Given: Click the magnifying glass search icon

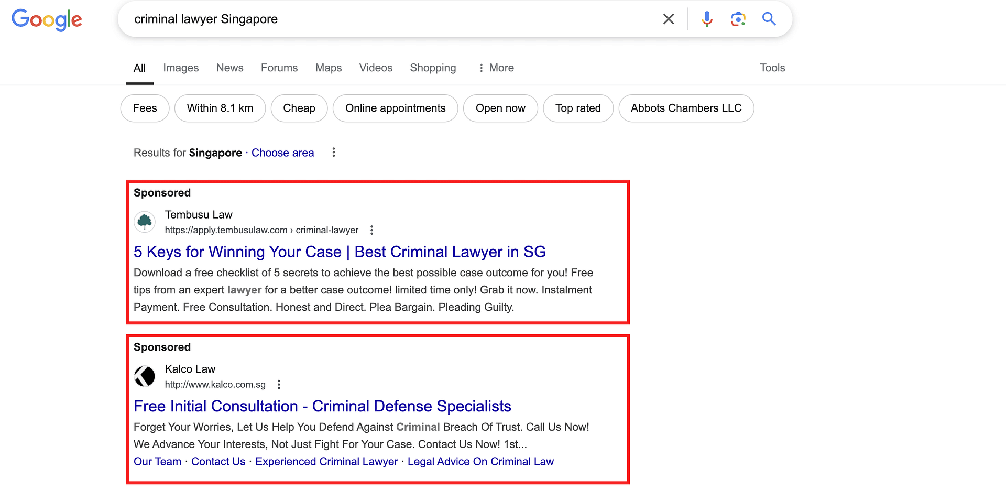Looking at the screenshot, I should pyautogui.click(x=769, y=19).
